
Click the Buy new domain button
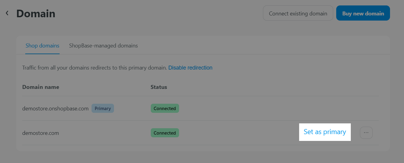point(363,13)
